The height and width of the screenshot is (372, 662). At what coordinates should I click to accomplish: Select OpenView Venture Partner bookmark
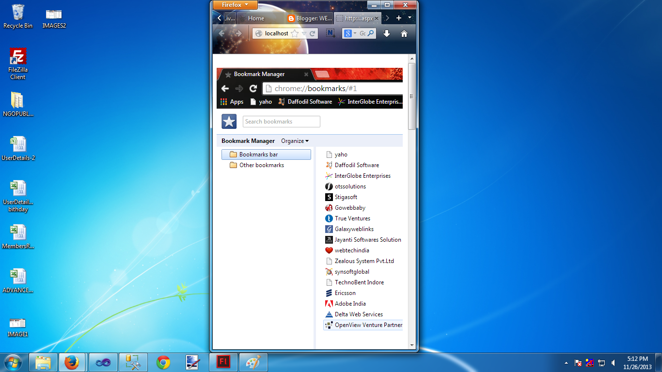(x=363, y=325)
